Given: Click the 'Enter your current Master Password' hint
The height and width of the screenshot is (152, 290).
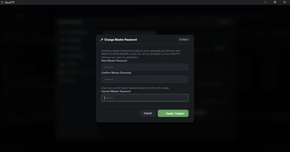Looking at the screenshot, I should (135, 88).
